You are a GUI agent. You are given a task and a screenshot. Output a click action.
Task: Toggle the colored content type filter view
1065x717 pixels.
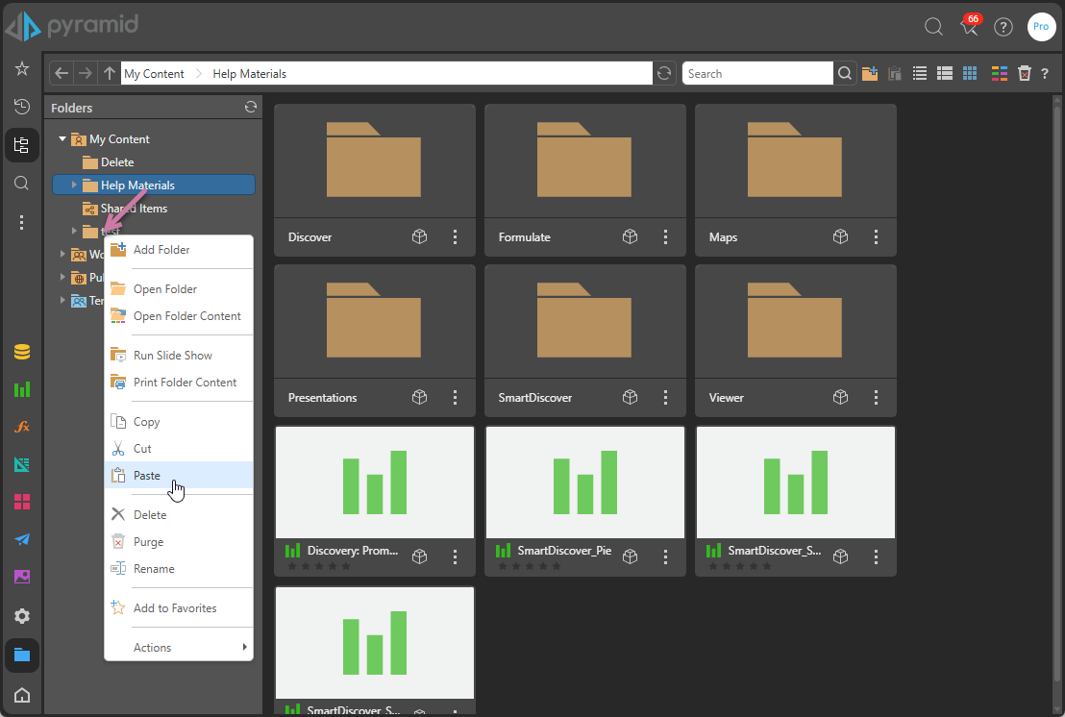pyautogui.click(x=1000, y=73)
